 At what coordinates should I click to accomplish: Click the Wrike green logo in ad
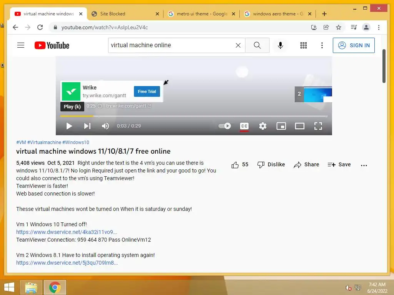[71, 91]
